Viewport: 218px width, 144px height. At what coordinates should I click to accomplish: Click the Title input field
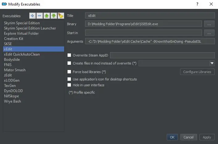click(150, 15)
